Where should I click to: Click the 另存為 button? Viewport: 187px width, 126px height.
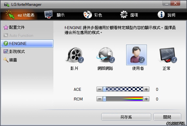coord(126,117)
